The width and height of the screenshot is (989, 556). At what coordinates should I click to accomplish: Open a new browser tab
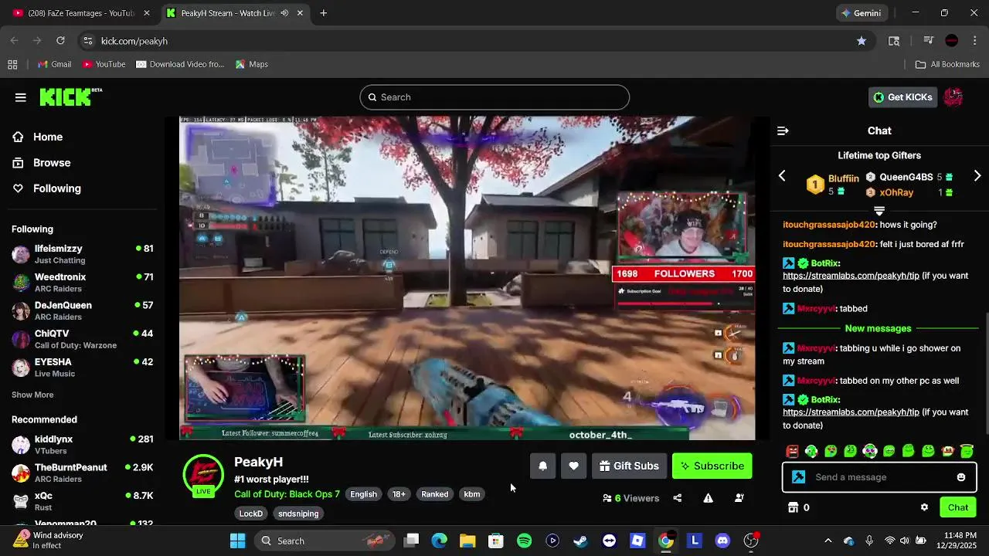(324, 13)
